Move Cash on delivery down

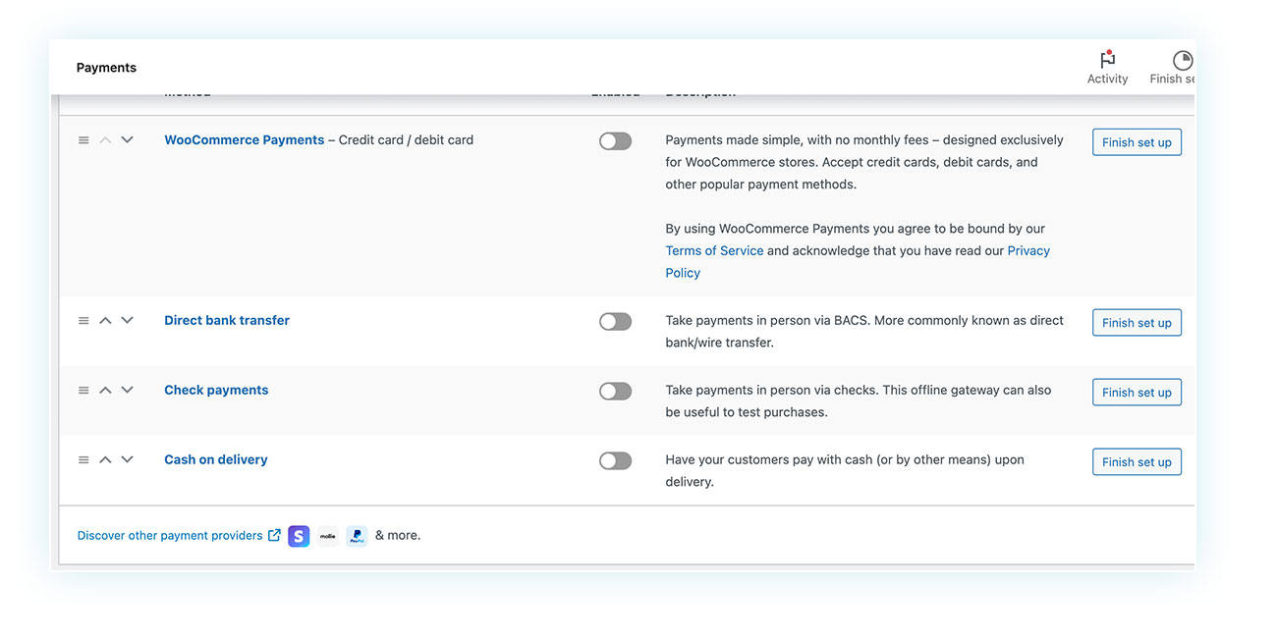point(127,460)
